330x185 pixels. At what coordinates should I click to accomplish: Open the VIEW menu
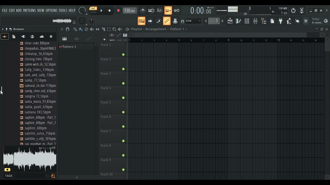click(41, 11)
